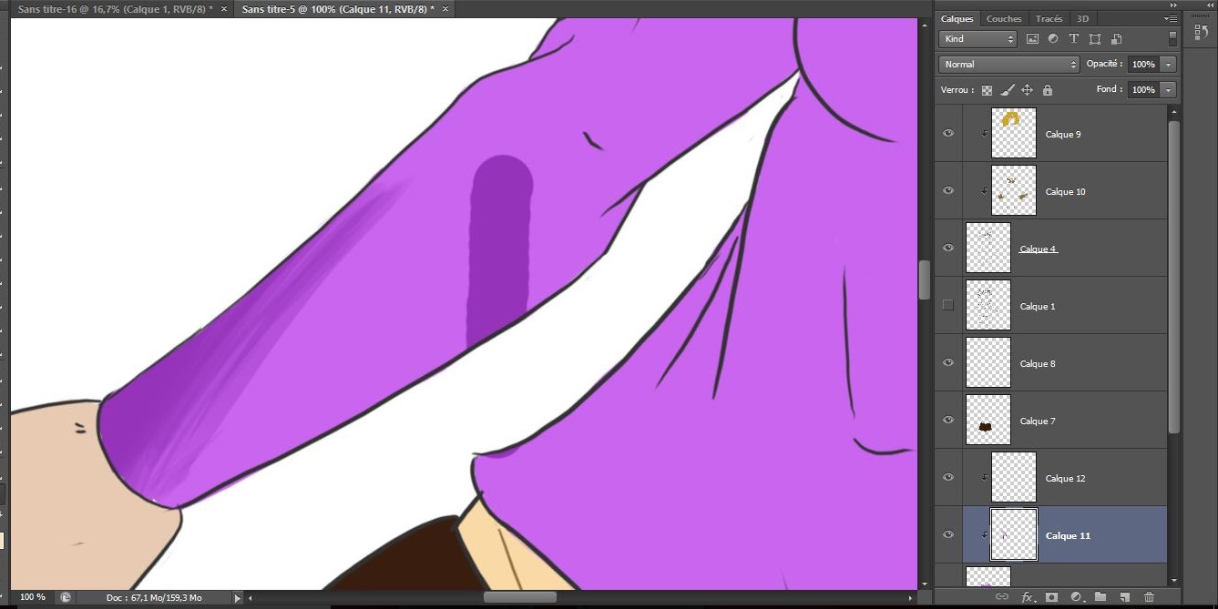Create a new layer group folder
Viewport: 1218px width, 609px height.
coord(1100,597)
